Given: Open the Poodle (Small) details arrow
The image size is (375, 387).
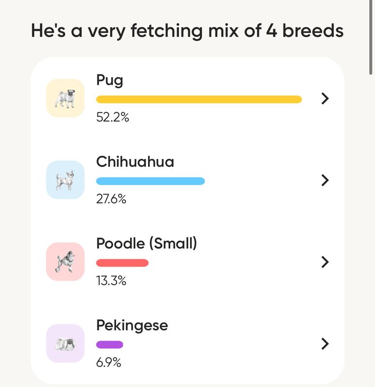Looking at the screenshot, I should 325,262.
